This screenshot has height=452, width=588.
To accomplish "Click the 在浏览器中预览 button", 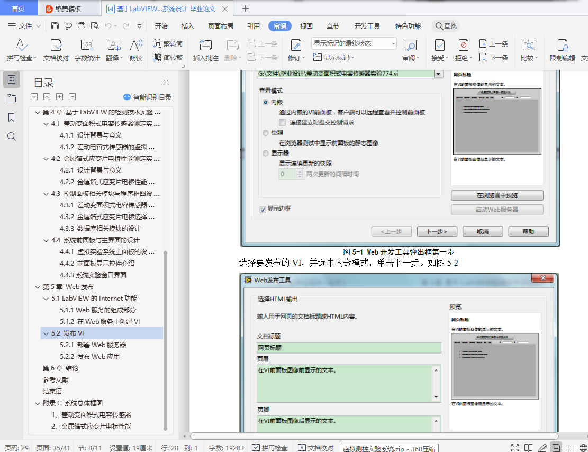I will click(497, 195).
